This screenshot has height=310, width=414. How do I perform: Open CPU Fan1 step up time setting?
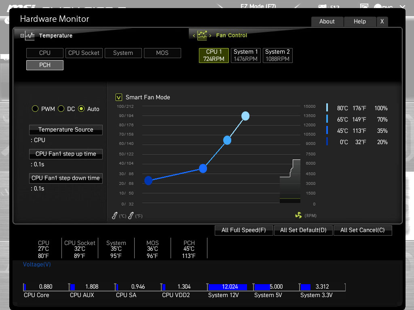coord(66,154)
